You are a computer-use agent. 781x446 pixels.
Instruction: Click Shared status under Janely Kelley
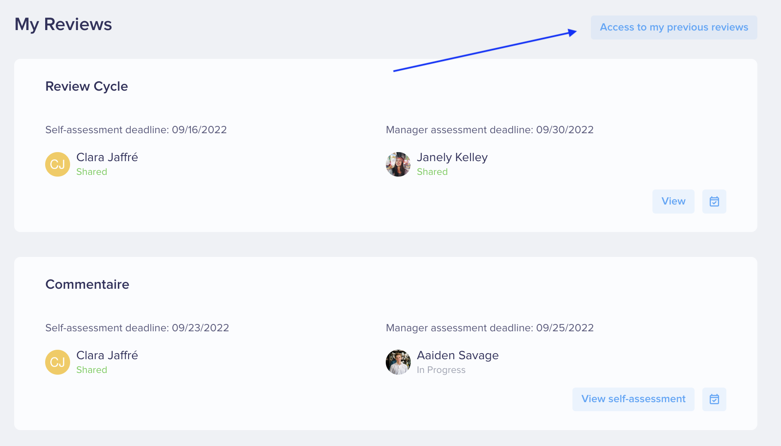click(x=432, y=172)
